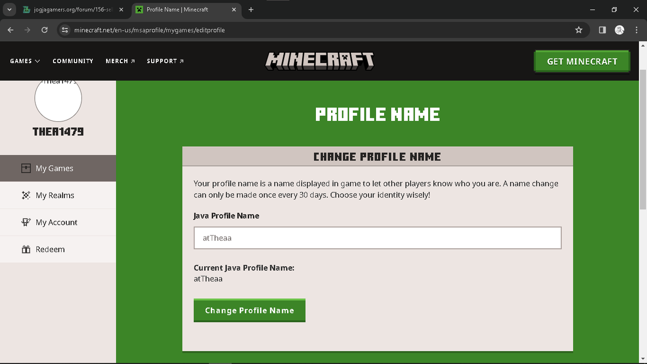647x364 pixels.
Task: Open the Community nav link
Action: pyautogui.click(x=73, y=61)
